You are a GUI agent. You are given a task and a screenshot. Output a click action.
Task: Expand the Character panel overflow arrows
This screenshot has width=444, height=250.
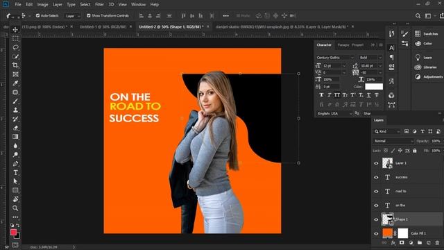(x=373, y=44)
